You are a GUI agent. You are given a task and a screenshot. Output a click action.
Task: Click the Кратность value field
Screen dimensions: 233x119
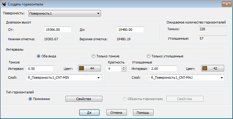(114, 69)
